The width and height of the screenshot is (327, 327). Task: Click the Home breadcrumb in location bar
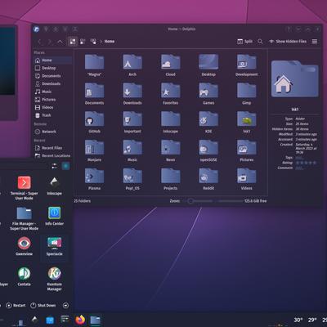point(110,42)
